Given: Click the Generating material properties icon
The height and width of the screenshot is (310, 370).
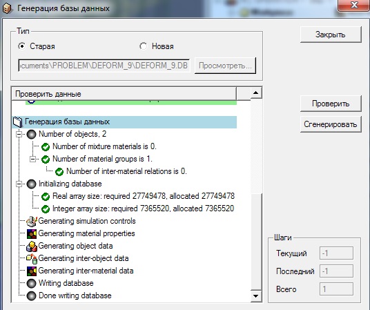Looking at the screenshot, I should 32,234.
